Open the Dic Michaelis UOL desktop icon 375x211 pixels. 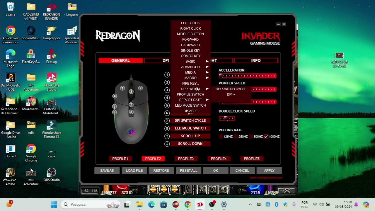[x=11, y=82]
